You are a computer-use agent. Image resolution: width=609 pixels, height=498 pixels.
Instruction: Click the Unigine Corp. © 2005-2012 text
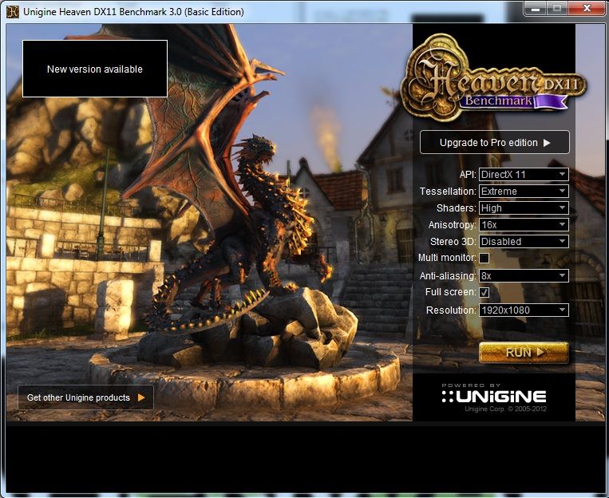[505, 409]
